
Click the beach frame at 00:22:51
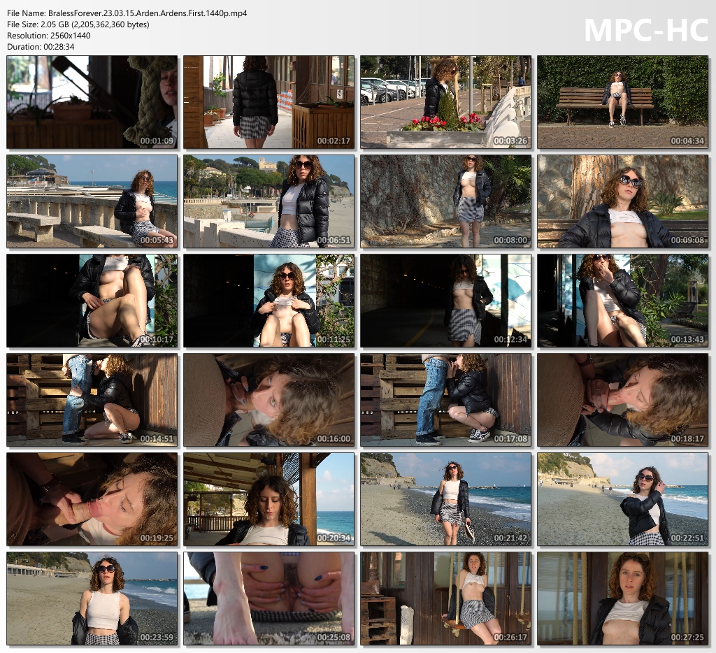[622, 500]
